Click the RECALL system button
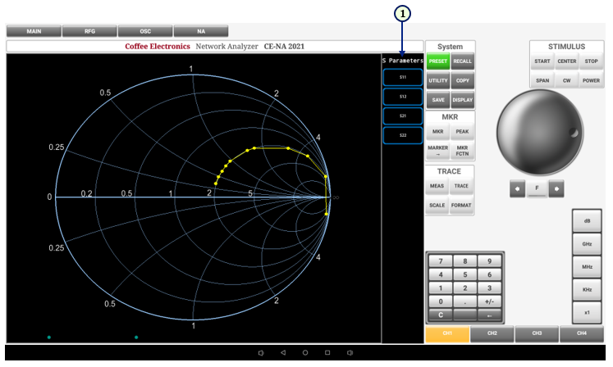This screenshot has height=367, width=613. pyautogui.click(x=462, y=61)
